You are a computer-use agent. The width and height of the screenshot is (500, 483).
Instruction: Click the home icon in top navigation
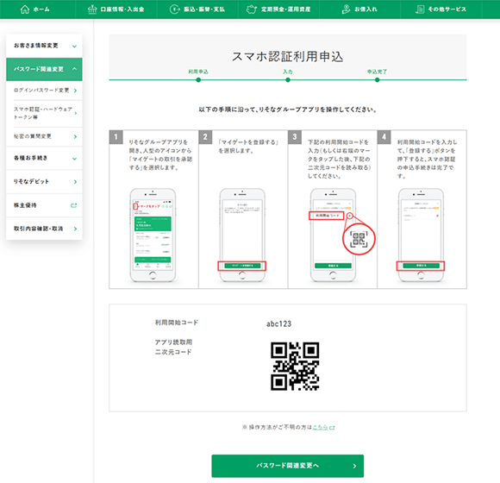tap(24, 9)
